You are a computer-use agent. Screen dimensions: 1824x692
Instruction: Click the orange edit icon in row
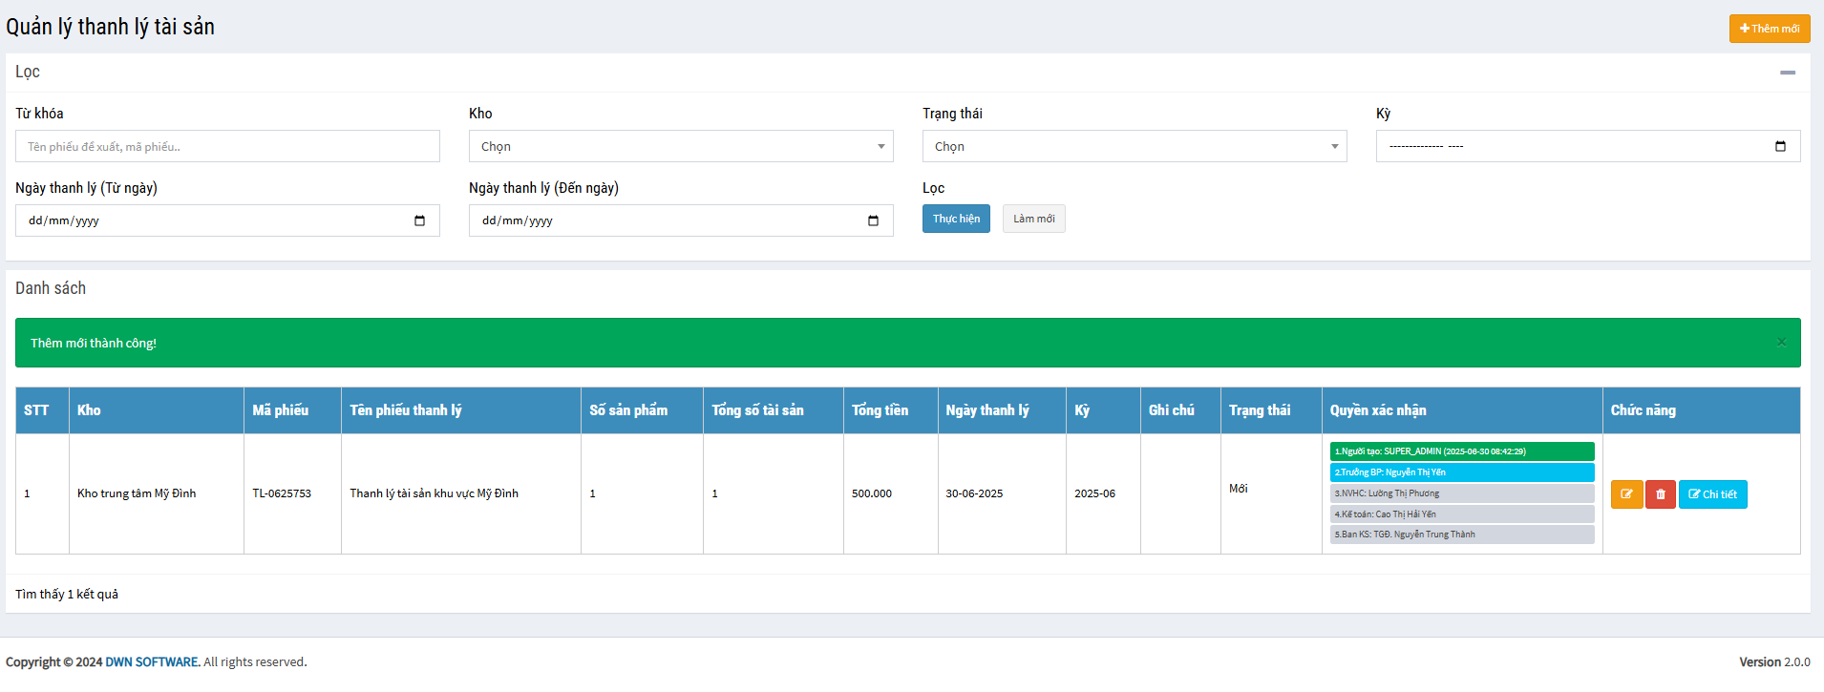1626,494
